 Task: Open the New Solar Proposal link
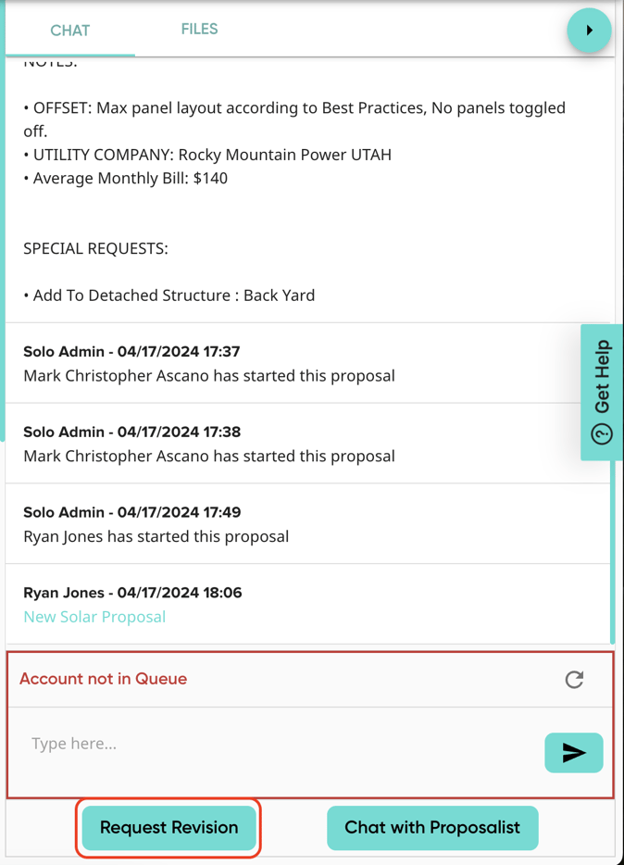[94, 617]
